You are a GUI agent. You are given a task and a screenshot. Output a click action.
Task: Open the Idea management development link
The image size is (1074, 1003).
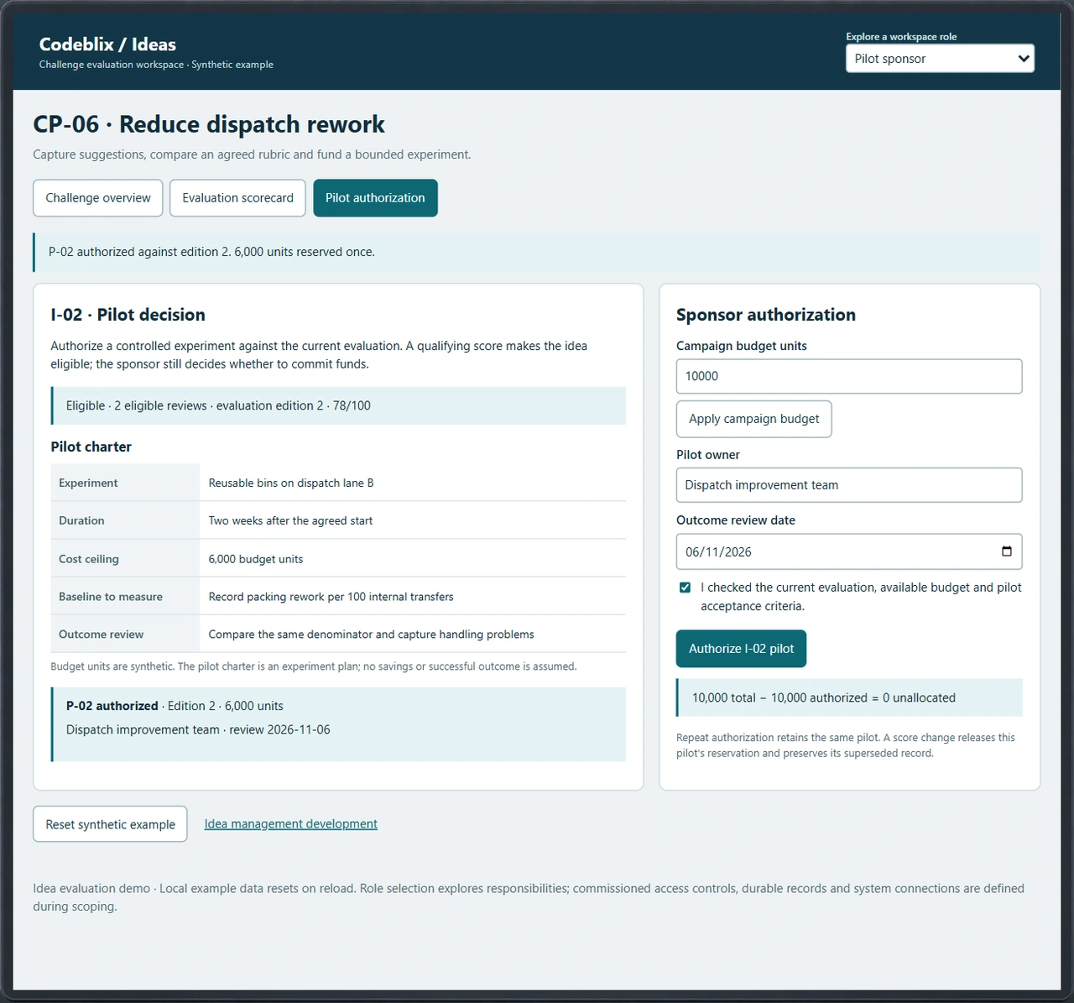290,824
